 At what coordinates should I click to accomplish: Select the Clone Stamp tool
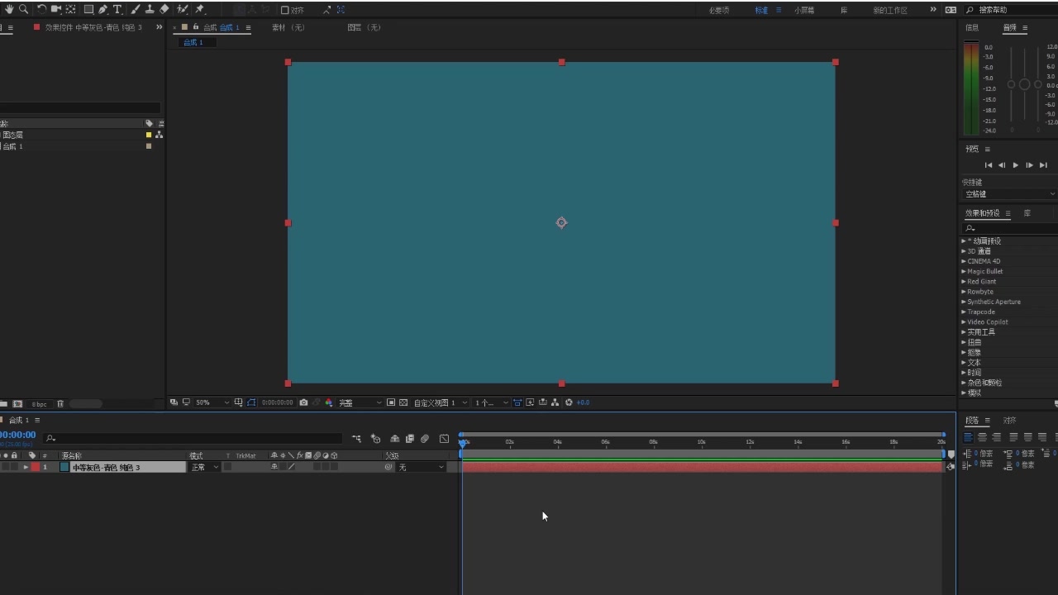point(150,9)
